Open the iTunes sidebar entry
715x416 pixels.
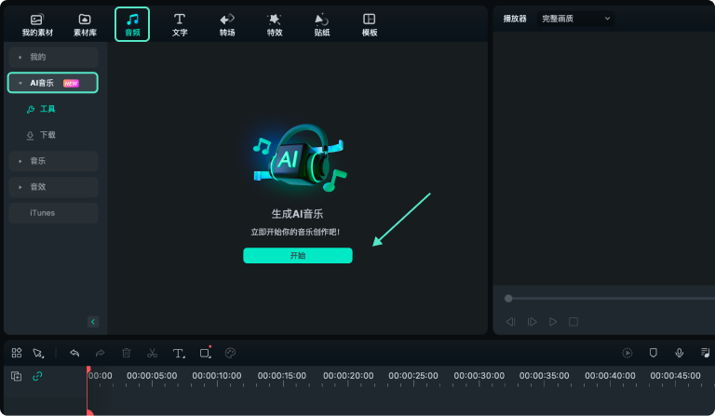click(x=53, y=213)
